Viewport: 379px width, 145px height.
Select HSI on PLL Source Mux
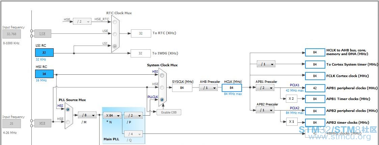click(68, 110)
